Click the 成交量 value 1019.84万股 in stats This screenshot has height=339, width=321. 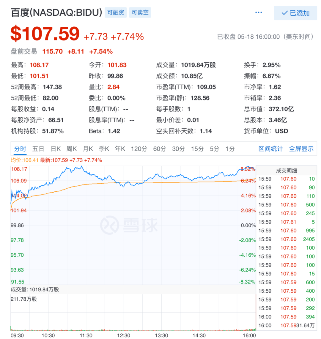pos(198,65)
